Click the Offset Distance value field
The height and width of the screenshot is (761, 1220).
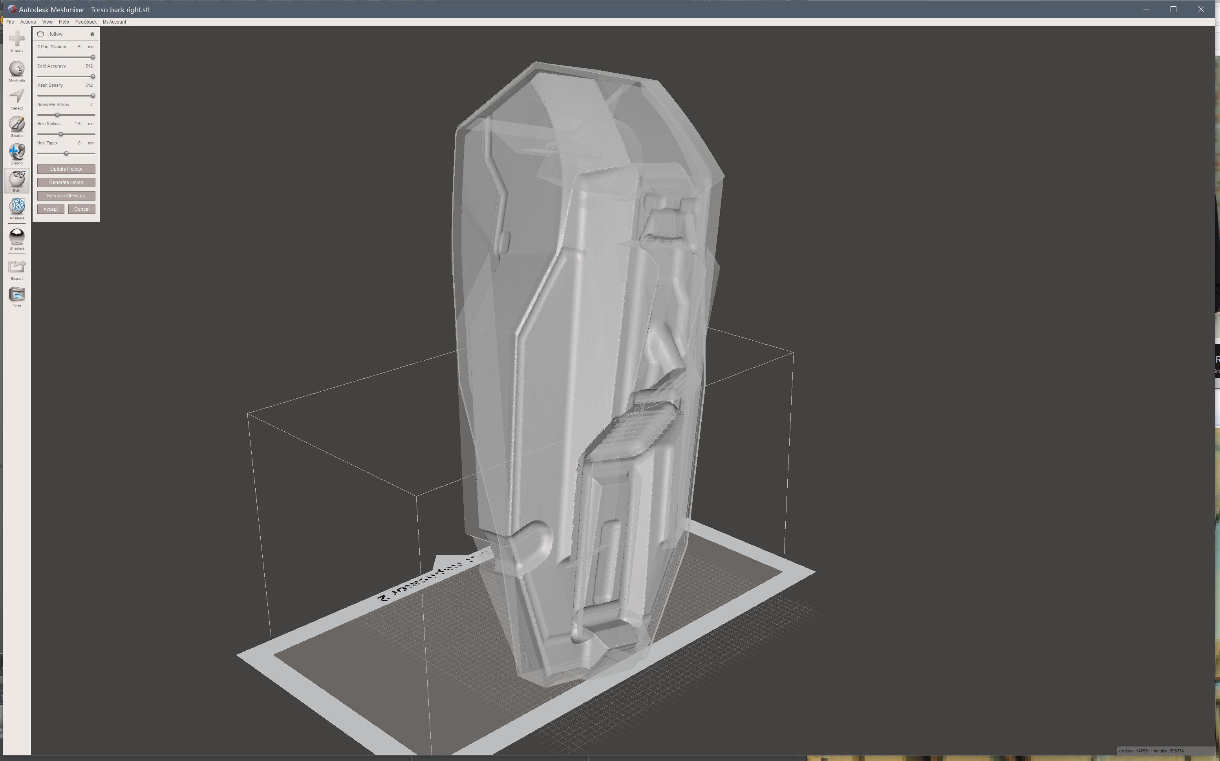[x=79, y=47]
